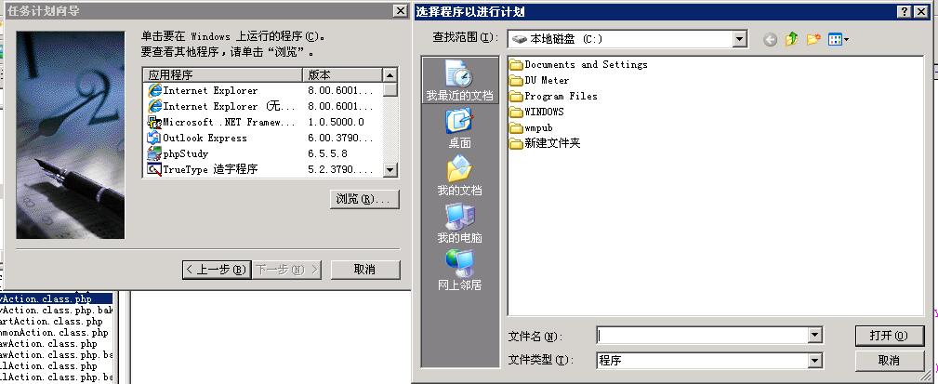Screen dimensions: 938x384
Task: Open the WINDOWS folder
Action: [537, 112]
